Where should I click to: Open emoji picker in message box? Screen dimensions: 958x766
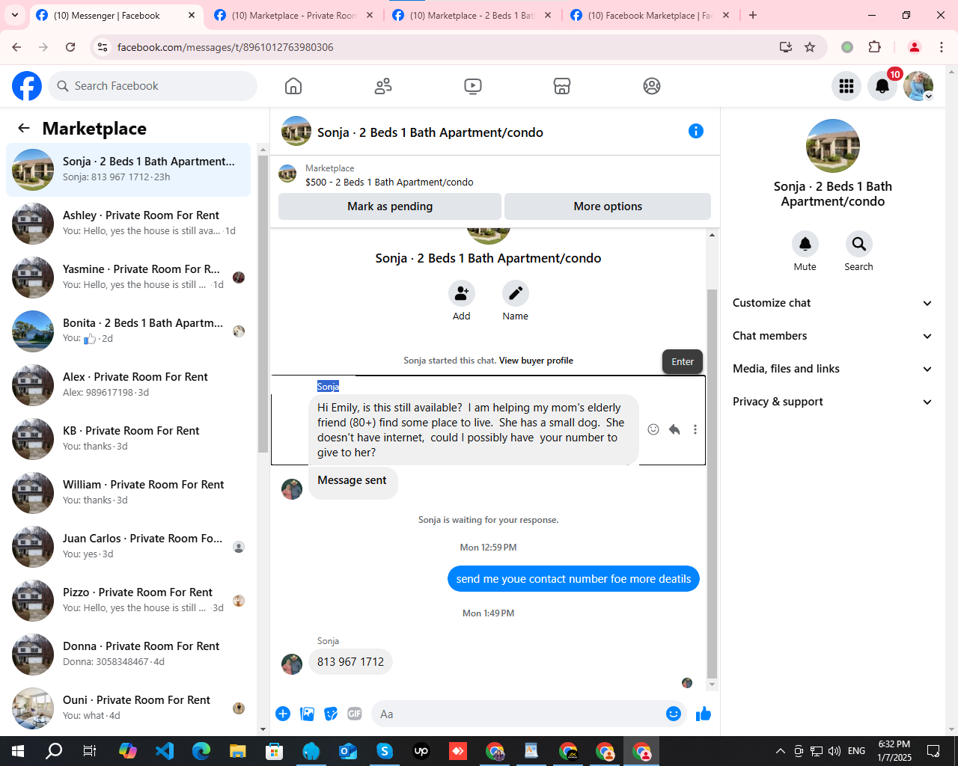(674, 714)
